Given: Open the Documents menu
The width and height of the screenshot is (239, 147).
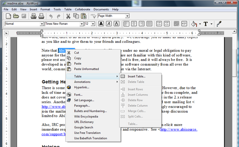Looking at the screenshot, I should click(x=101, y=10).
